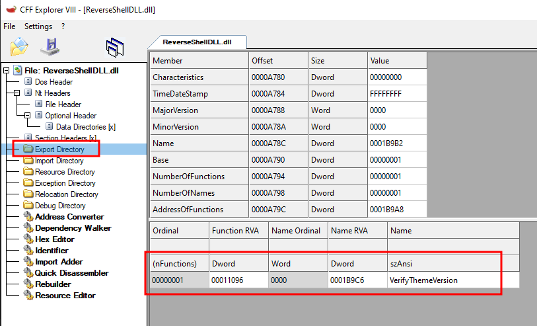Viewport: 537px width, 326px height.
Task: Click the VerifyThemeVersion export name cell
Action: pos(423,280)
